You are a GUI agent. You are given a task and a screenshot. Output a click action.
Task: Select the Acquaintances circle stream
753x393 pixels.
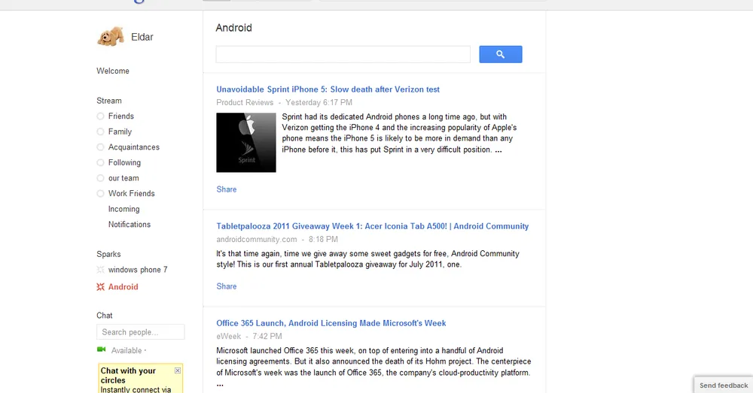click(133, 147)
